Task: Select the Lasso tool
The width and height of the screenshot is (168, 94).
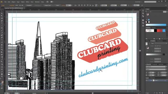Action: 2,18
